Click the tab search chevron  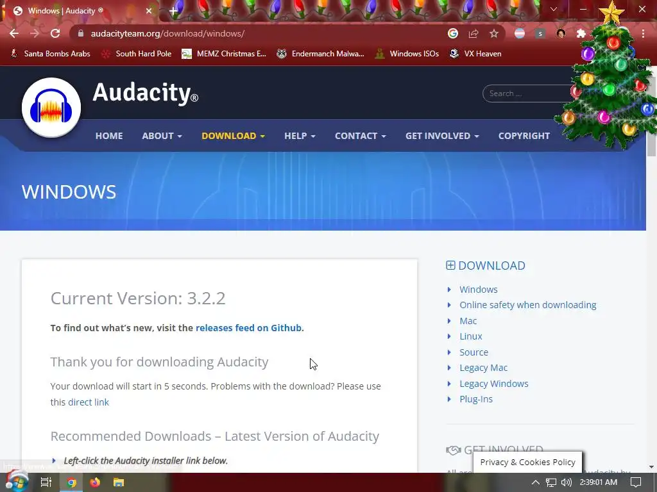(554, 9)
